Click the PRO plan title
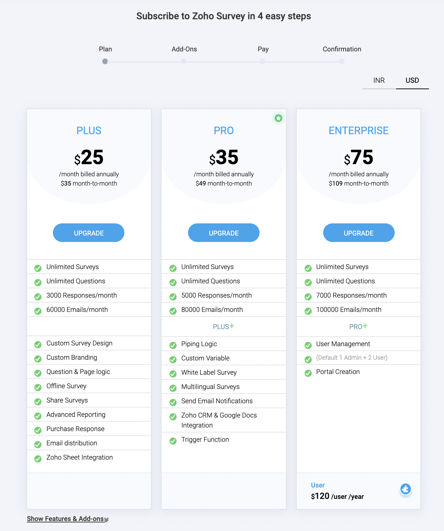The image size is (444, 531). tap(224, 131)
